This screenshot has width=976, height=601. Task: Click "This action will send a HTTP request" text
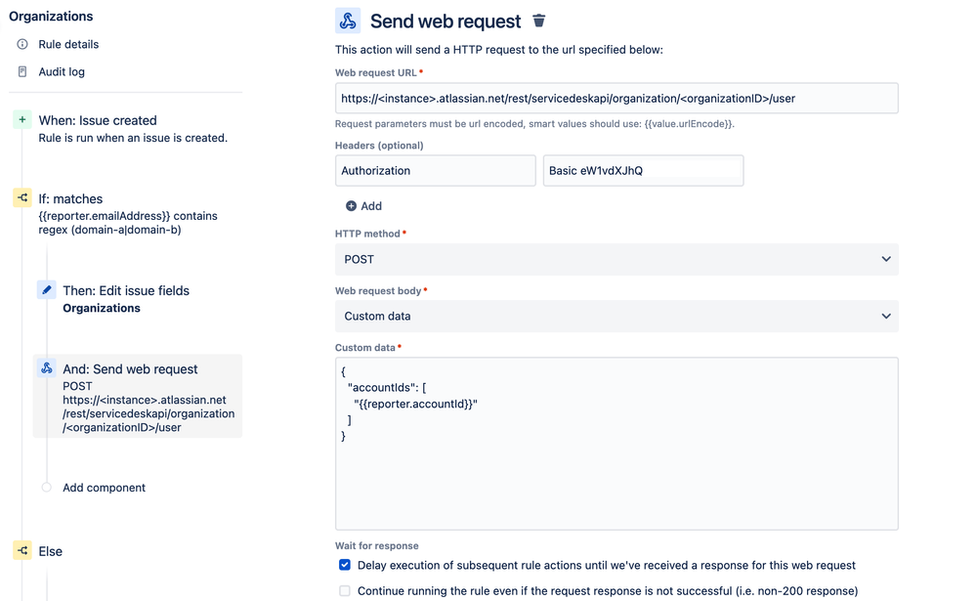pyautogui.click(x=499, y=50)
